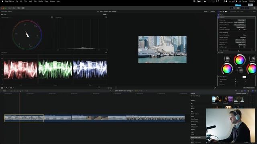Select the Blur effects category
The height and width of the screenshot is (144, 257).
192,111
